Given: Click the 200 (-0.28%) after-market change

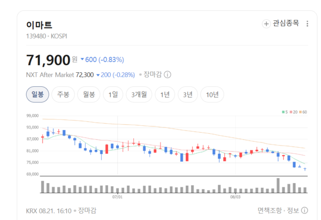Looking at the screenshot, I should tap(116, 75).
